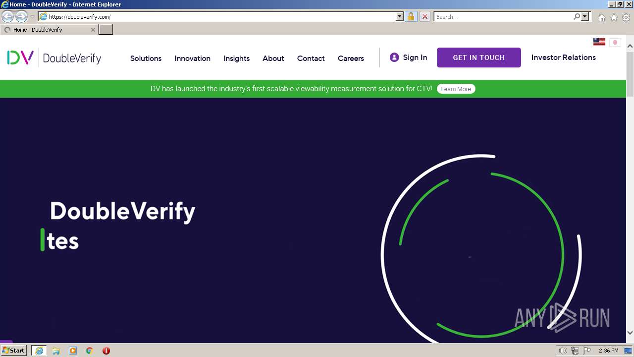This screenshot has width=634, height=357.
Task: Open Investor Relations link
Action: 564,58
